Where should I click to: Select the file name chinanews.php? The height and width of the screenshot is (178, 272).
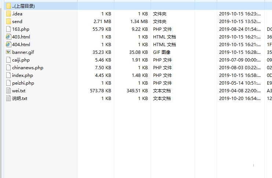(x=28, y=68)
